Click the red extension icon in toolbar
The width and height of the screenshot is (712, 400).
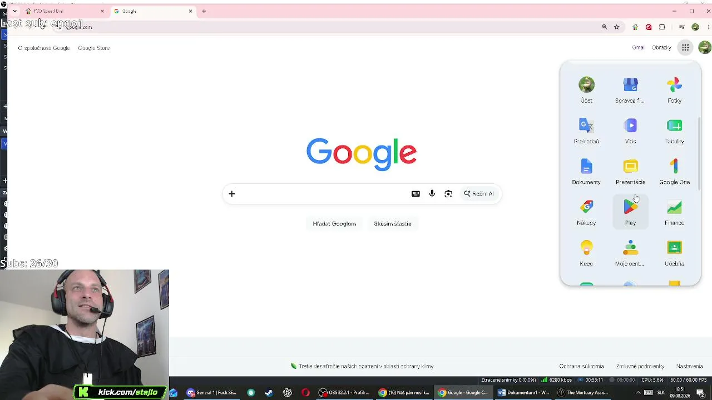click(x=649, y=27)
